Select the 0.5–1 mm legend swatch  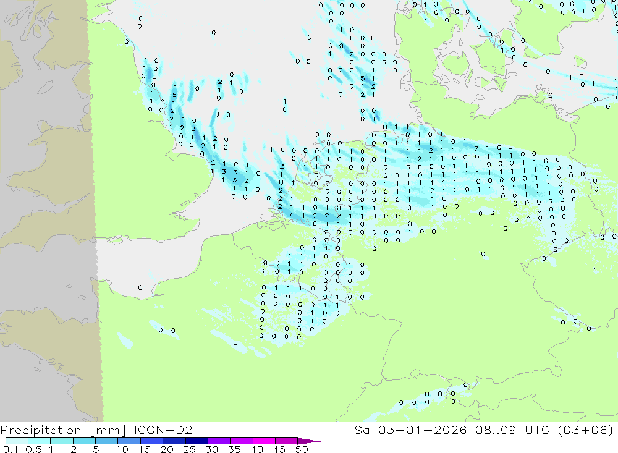39,441
